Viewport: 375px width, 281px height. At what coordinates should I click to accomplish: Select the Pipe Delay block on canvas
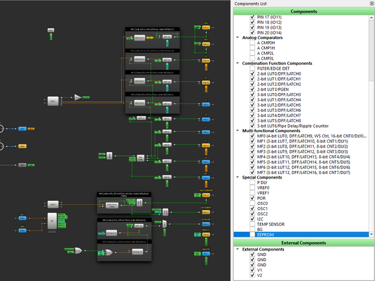[140, 157]
